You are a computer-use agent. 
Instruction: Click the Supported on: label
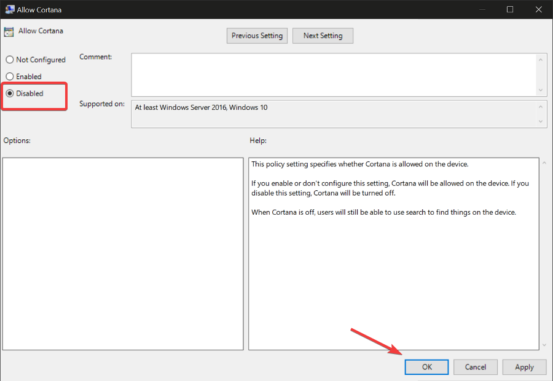(x=102, y=104)
